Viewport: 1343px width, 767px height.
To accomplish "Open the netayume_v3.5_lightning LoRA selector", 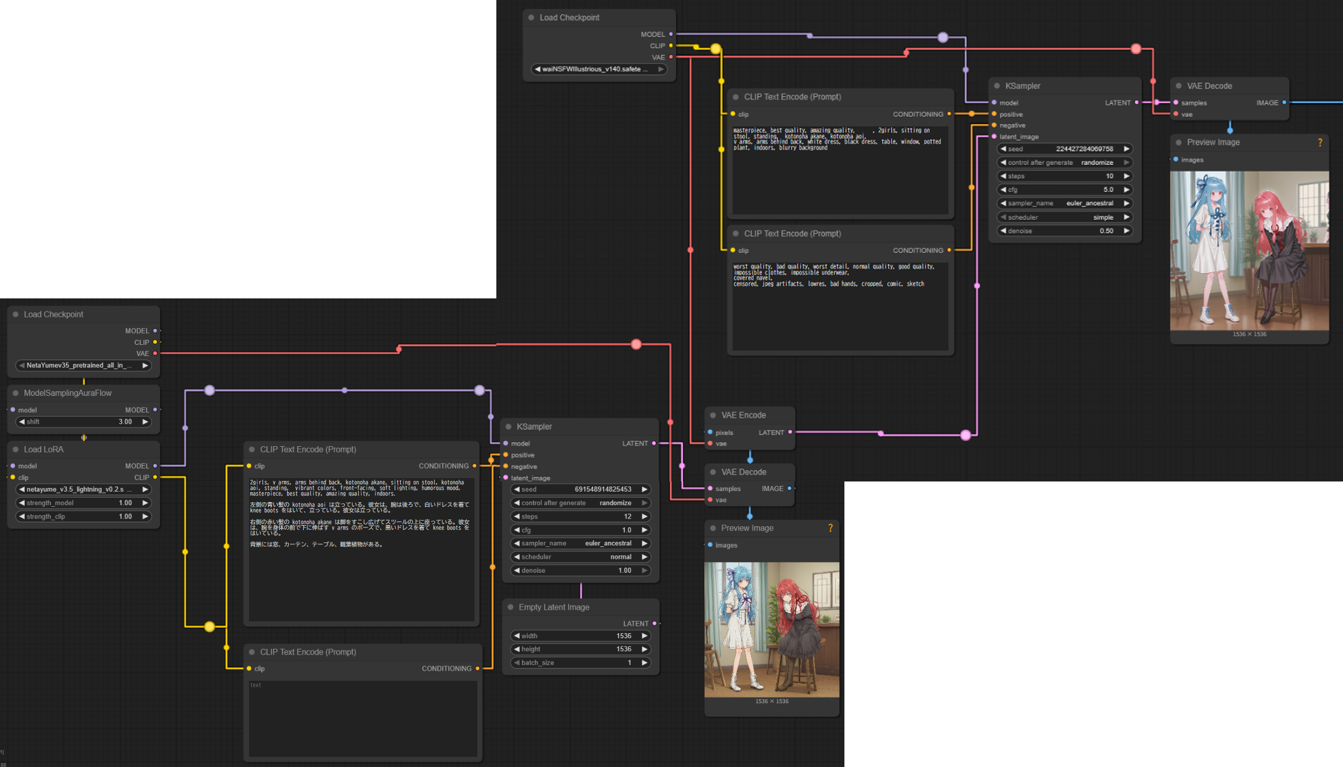I will [83, 489].
